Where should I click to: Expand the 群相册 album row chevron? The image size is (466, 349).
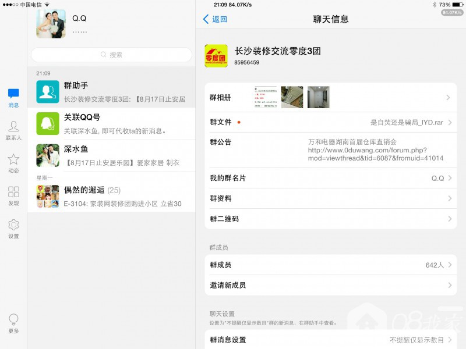pos(449,98)
